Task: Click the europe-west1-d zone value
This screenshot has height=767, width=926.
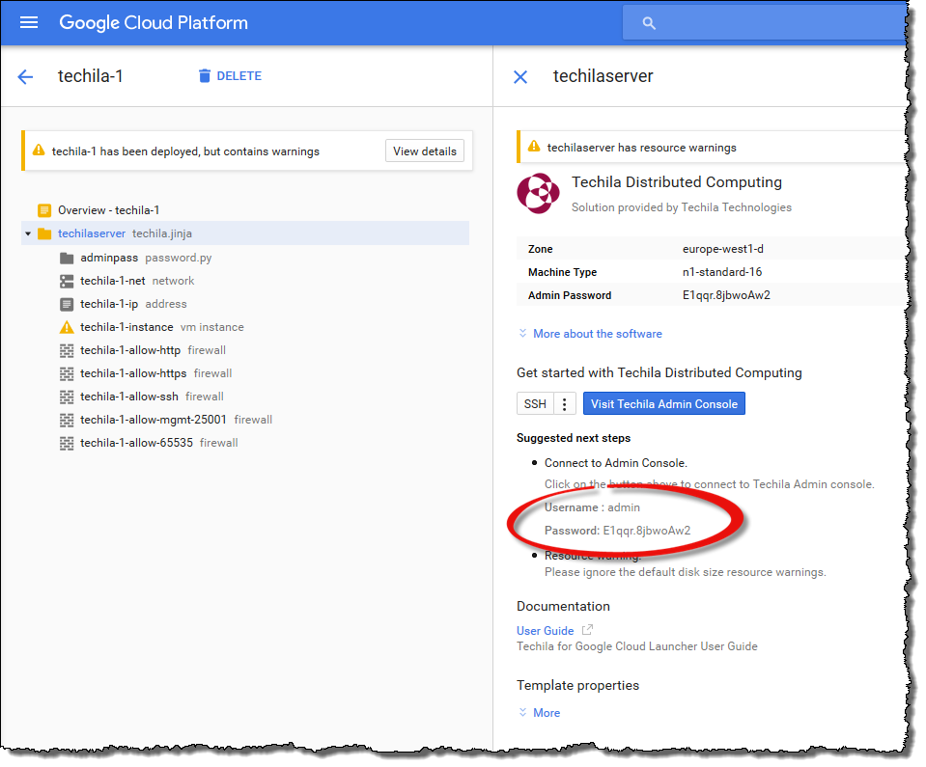Action: 723,249
